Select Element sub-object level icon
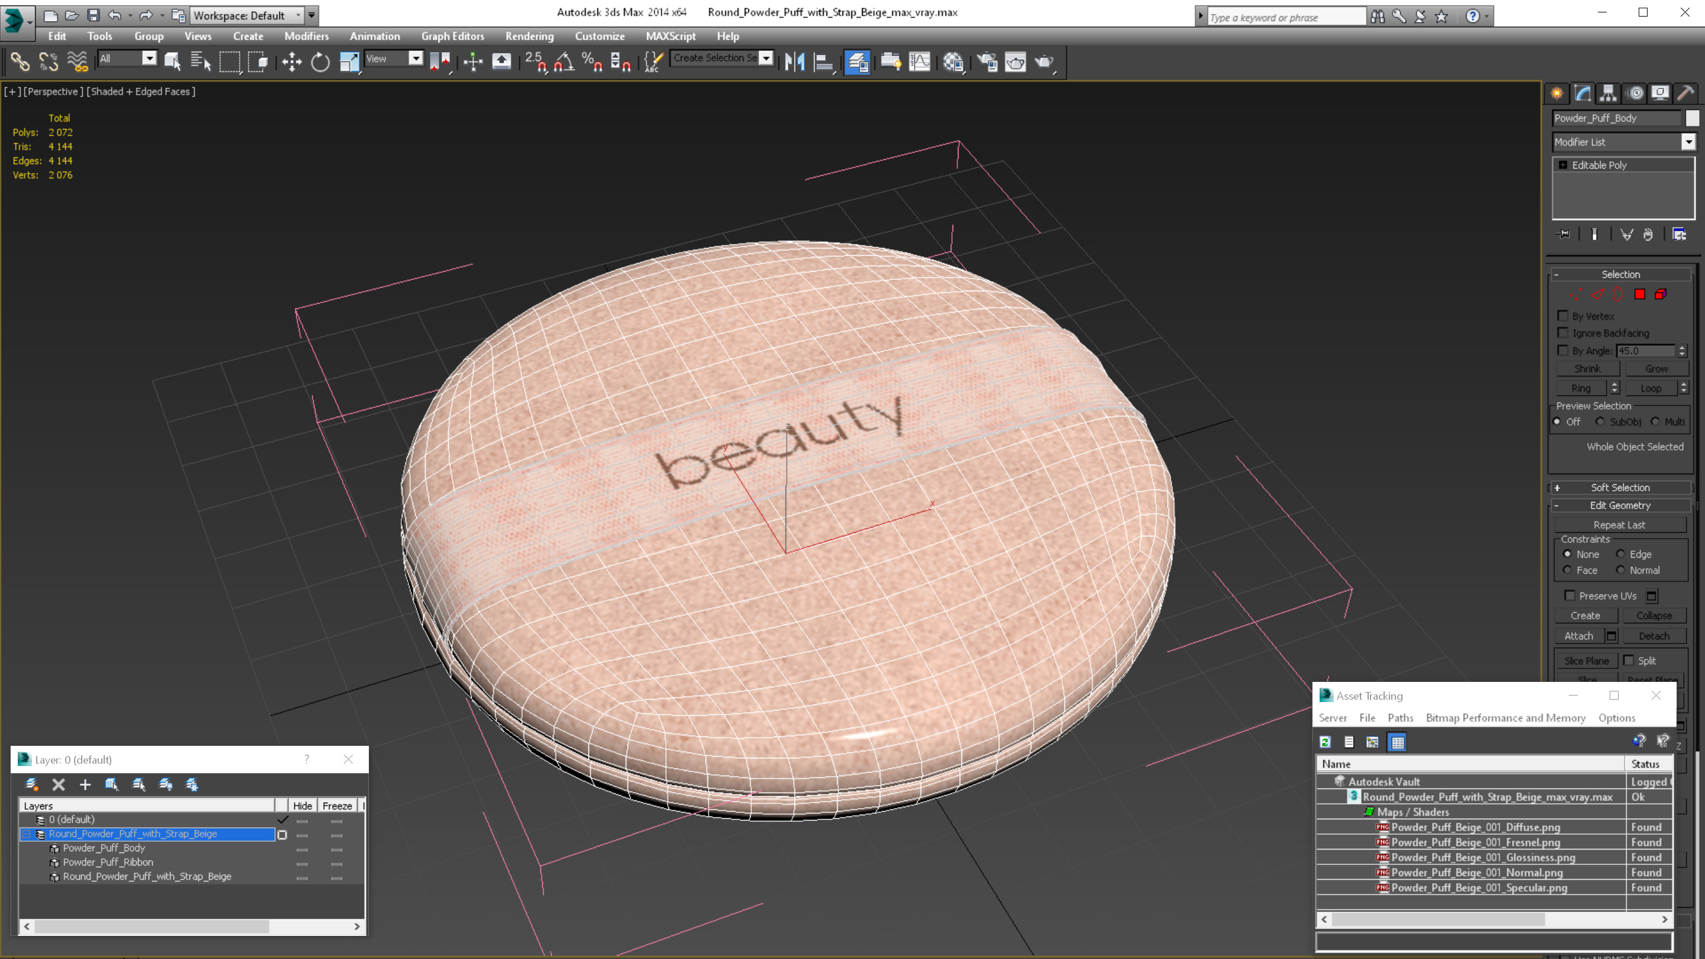This screenshot has height=959, width=1705. point(1661,295)
